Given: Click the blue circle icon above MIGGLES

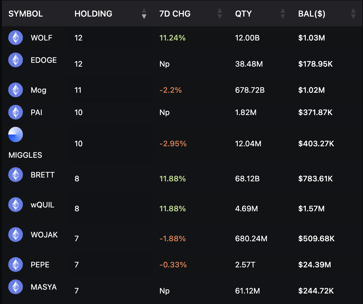Looking at the screenshot, I should tap(16, 134).
